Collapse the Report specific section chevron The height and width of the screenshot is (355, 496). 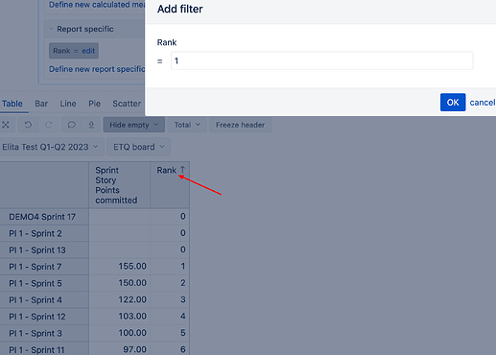(51, 29)
